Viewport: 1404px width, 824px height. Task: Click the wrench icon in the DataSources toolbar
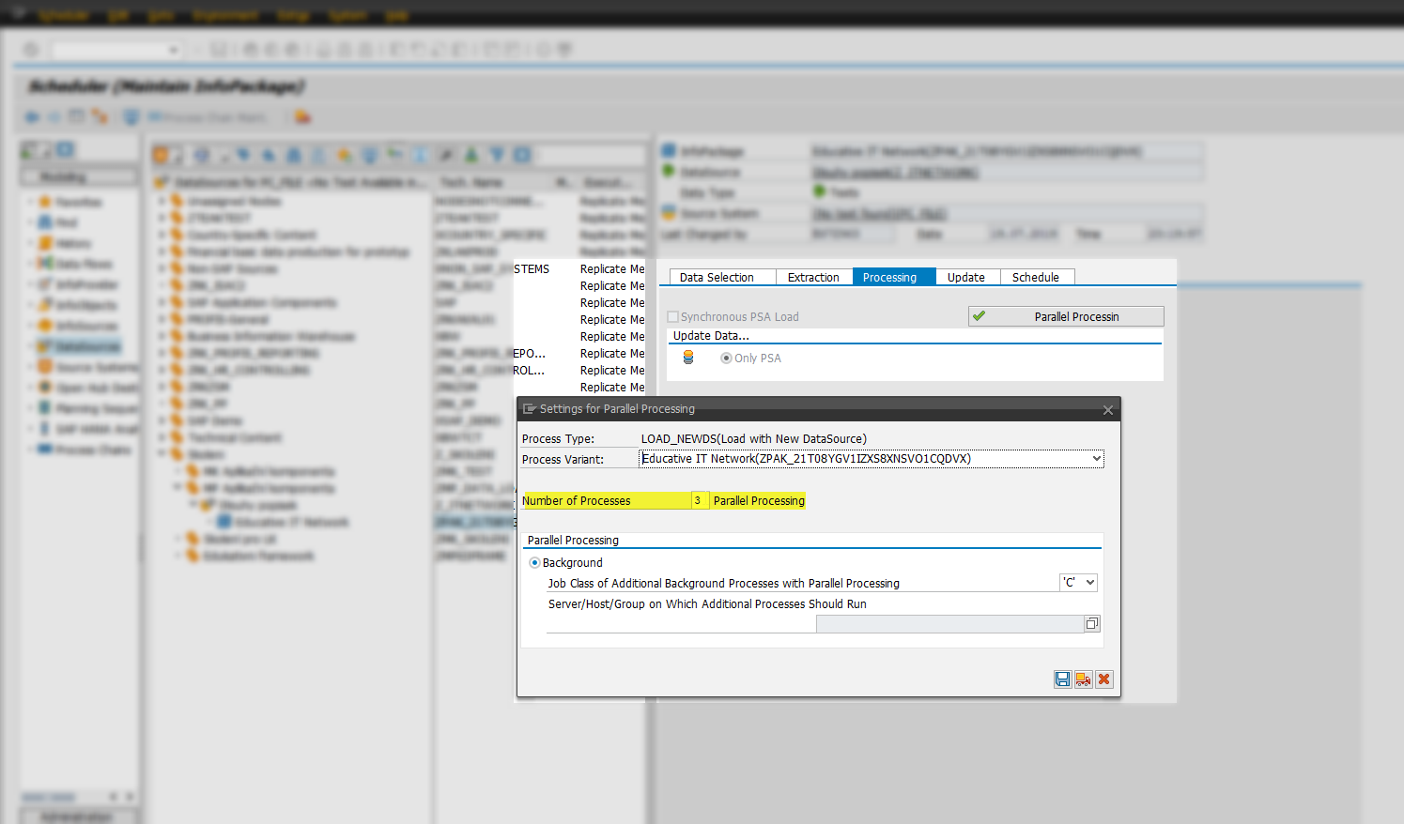(x=445, y=154)
